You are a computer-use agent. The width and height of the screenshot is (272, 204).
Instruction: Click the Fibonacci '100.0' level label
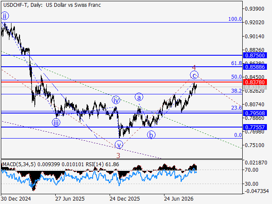point(235,19)
